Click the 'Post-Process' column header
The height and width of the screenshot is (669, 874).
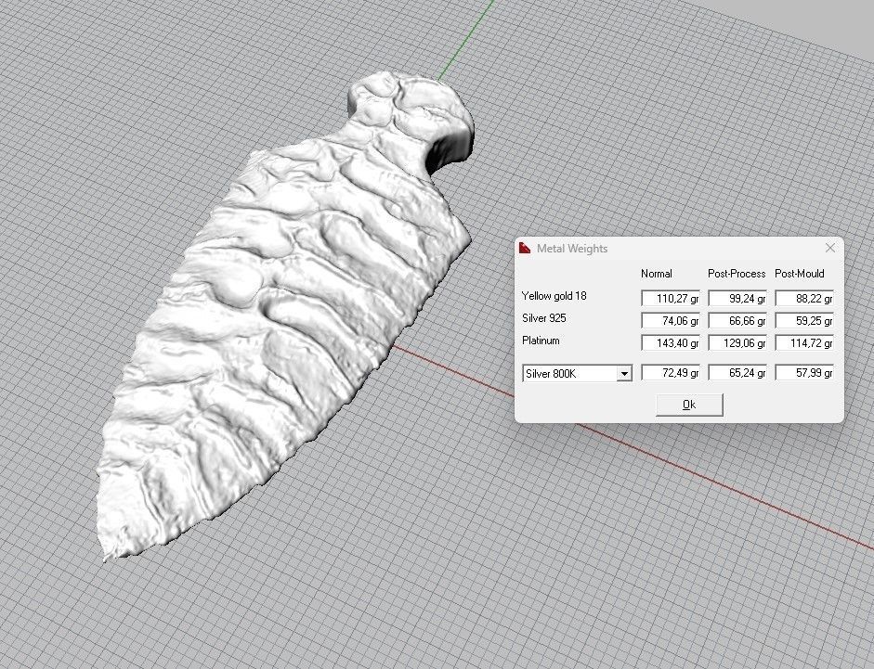point(737,274)
